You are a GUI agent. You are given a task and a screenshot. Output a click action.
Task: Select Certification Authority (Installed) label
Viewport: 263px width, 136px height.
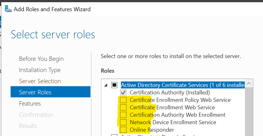(170, 93)
